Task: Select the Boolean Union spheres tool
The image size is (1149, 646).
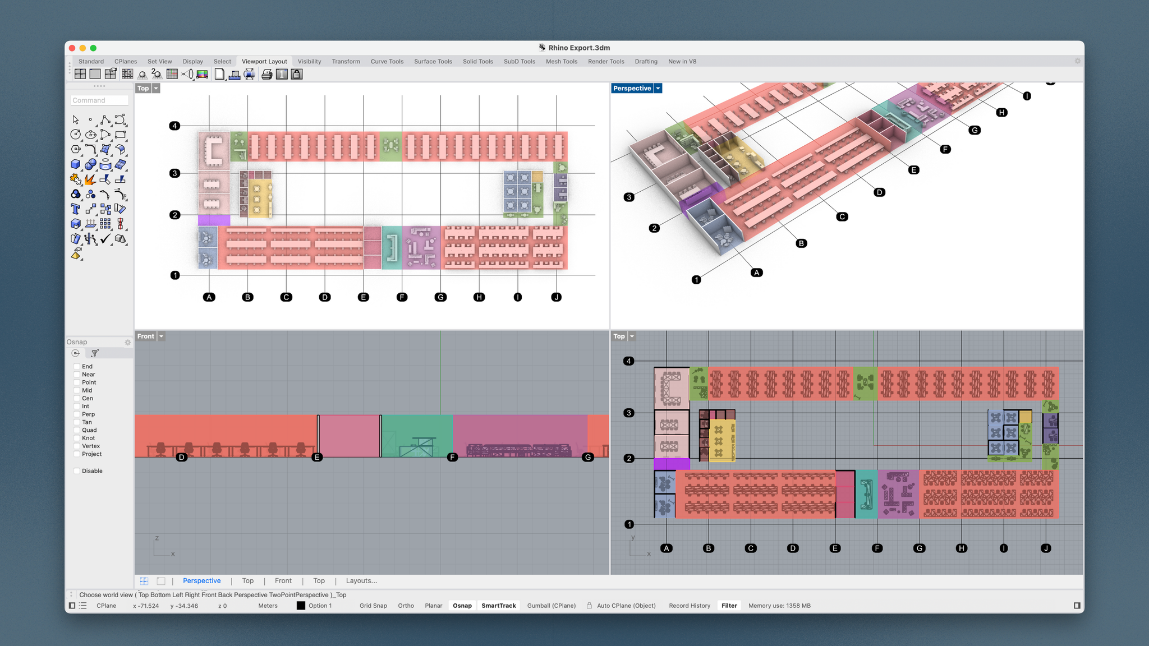Action: click(x=90, y=164)
